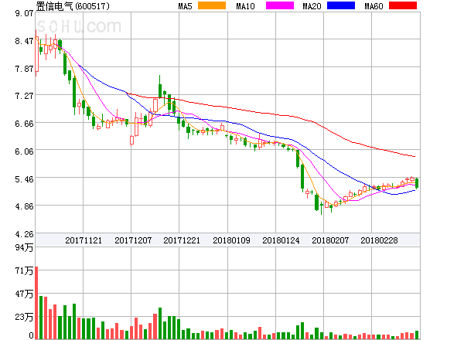
Task: Click the MA5 legend label
Action: point(185,6)
